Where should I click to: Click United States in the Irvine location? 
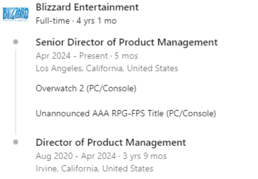[x=128, y=169]
